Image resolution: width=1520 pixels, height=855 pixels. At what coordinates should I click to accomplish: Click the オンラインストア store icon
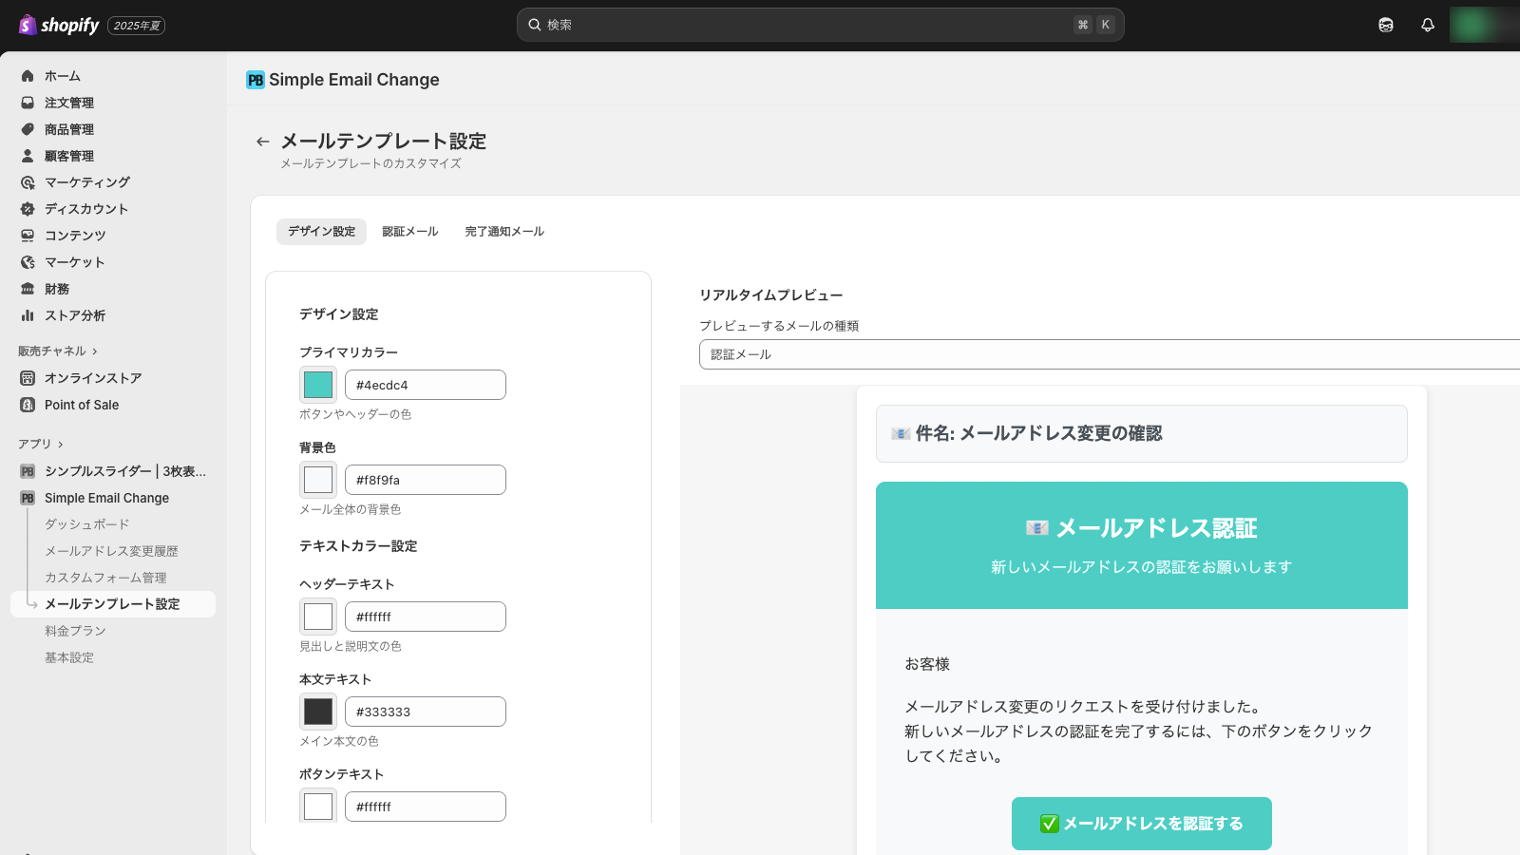[28, 378]
